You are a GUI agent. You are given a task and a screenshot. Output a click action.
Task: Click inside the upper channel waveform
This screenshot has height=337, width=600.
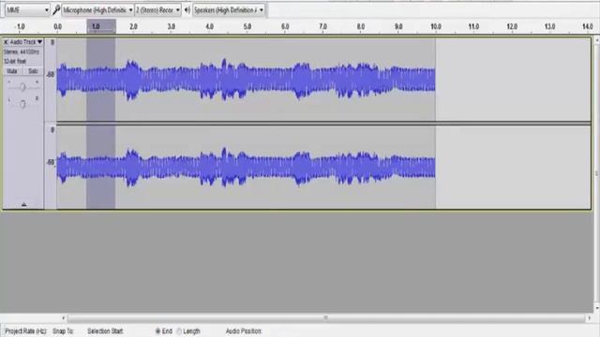click(246, 80)
